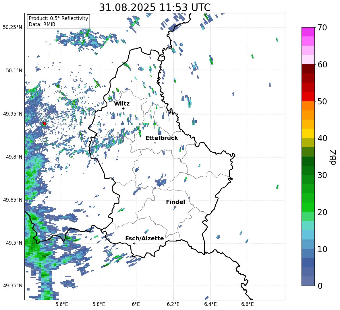
Task: Click the 50.25°N latitude label
Action: pyautogui.click(x=13, y=28)
